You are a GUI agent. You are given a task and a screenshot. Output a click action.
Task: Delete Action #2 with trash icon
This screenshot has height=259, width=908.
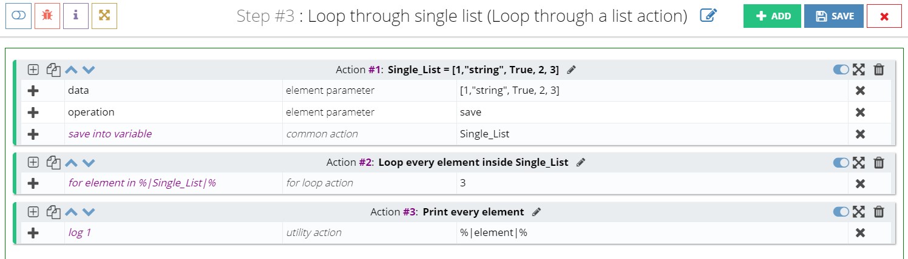(x=878, y=162)
